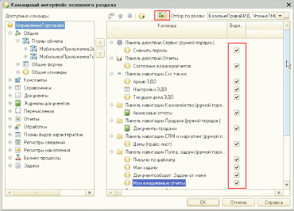Click the Общие node icon
Viewport: 294px width, 211px height.
[18, 33]
